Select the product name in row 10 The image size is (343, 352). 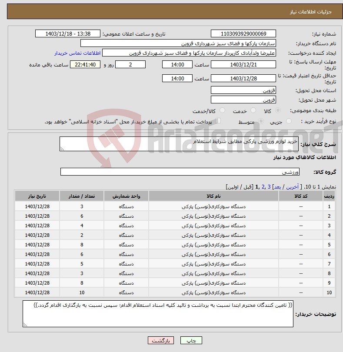coord(213,292)
